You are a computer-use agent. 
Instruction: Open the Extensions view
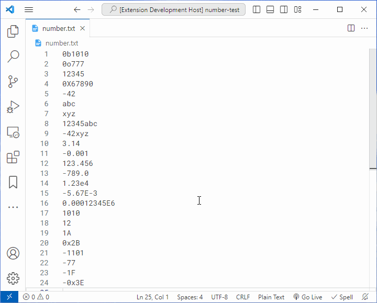click(x=13, y=157)
